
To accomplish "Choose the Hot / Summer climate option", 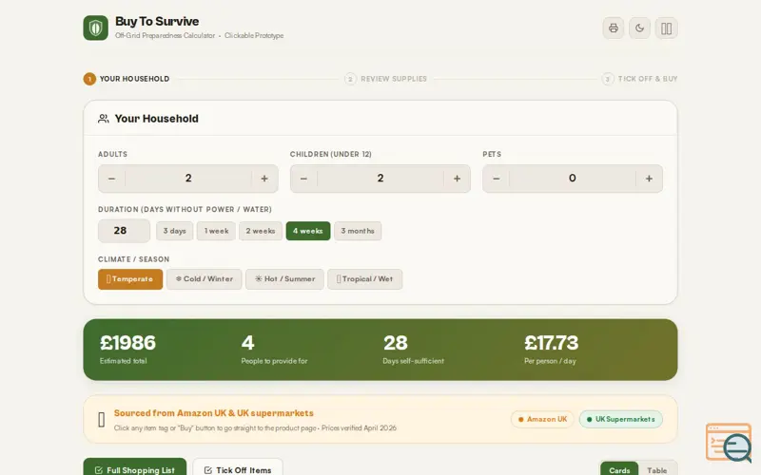I will point(284,279).
